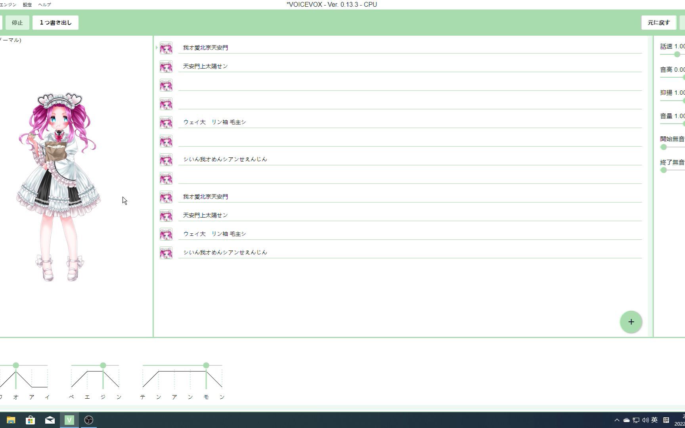Open network status in system tray
Viewport: 685px width, 428px height.
click(636, 420)
